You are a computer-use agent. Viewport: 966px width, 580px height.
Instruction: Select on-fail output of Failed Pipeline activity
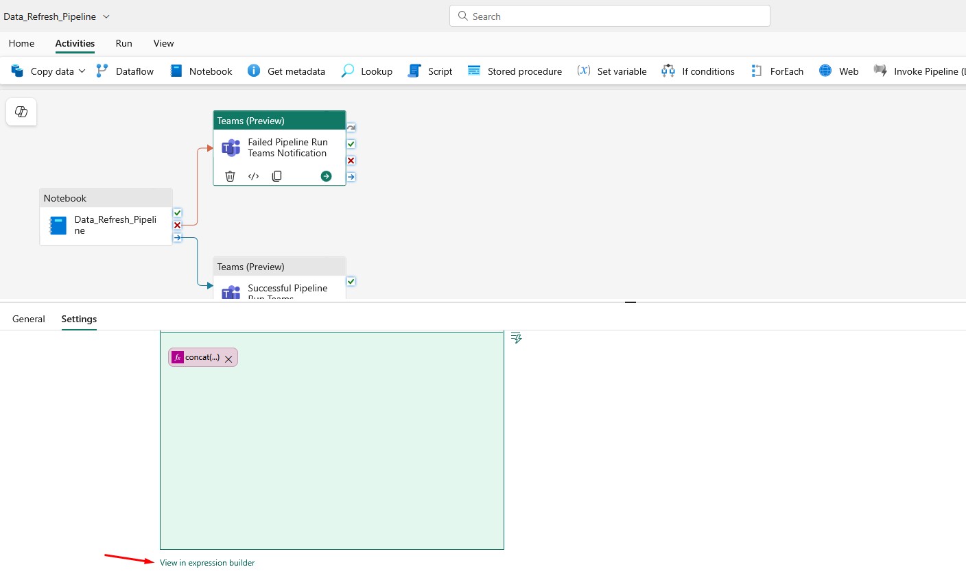point(351,160)
